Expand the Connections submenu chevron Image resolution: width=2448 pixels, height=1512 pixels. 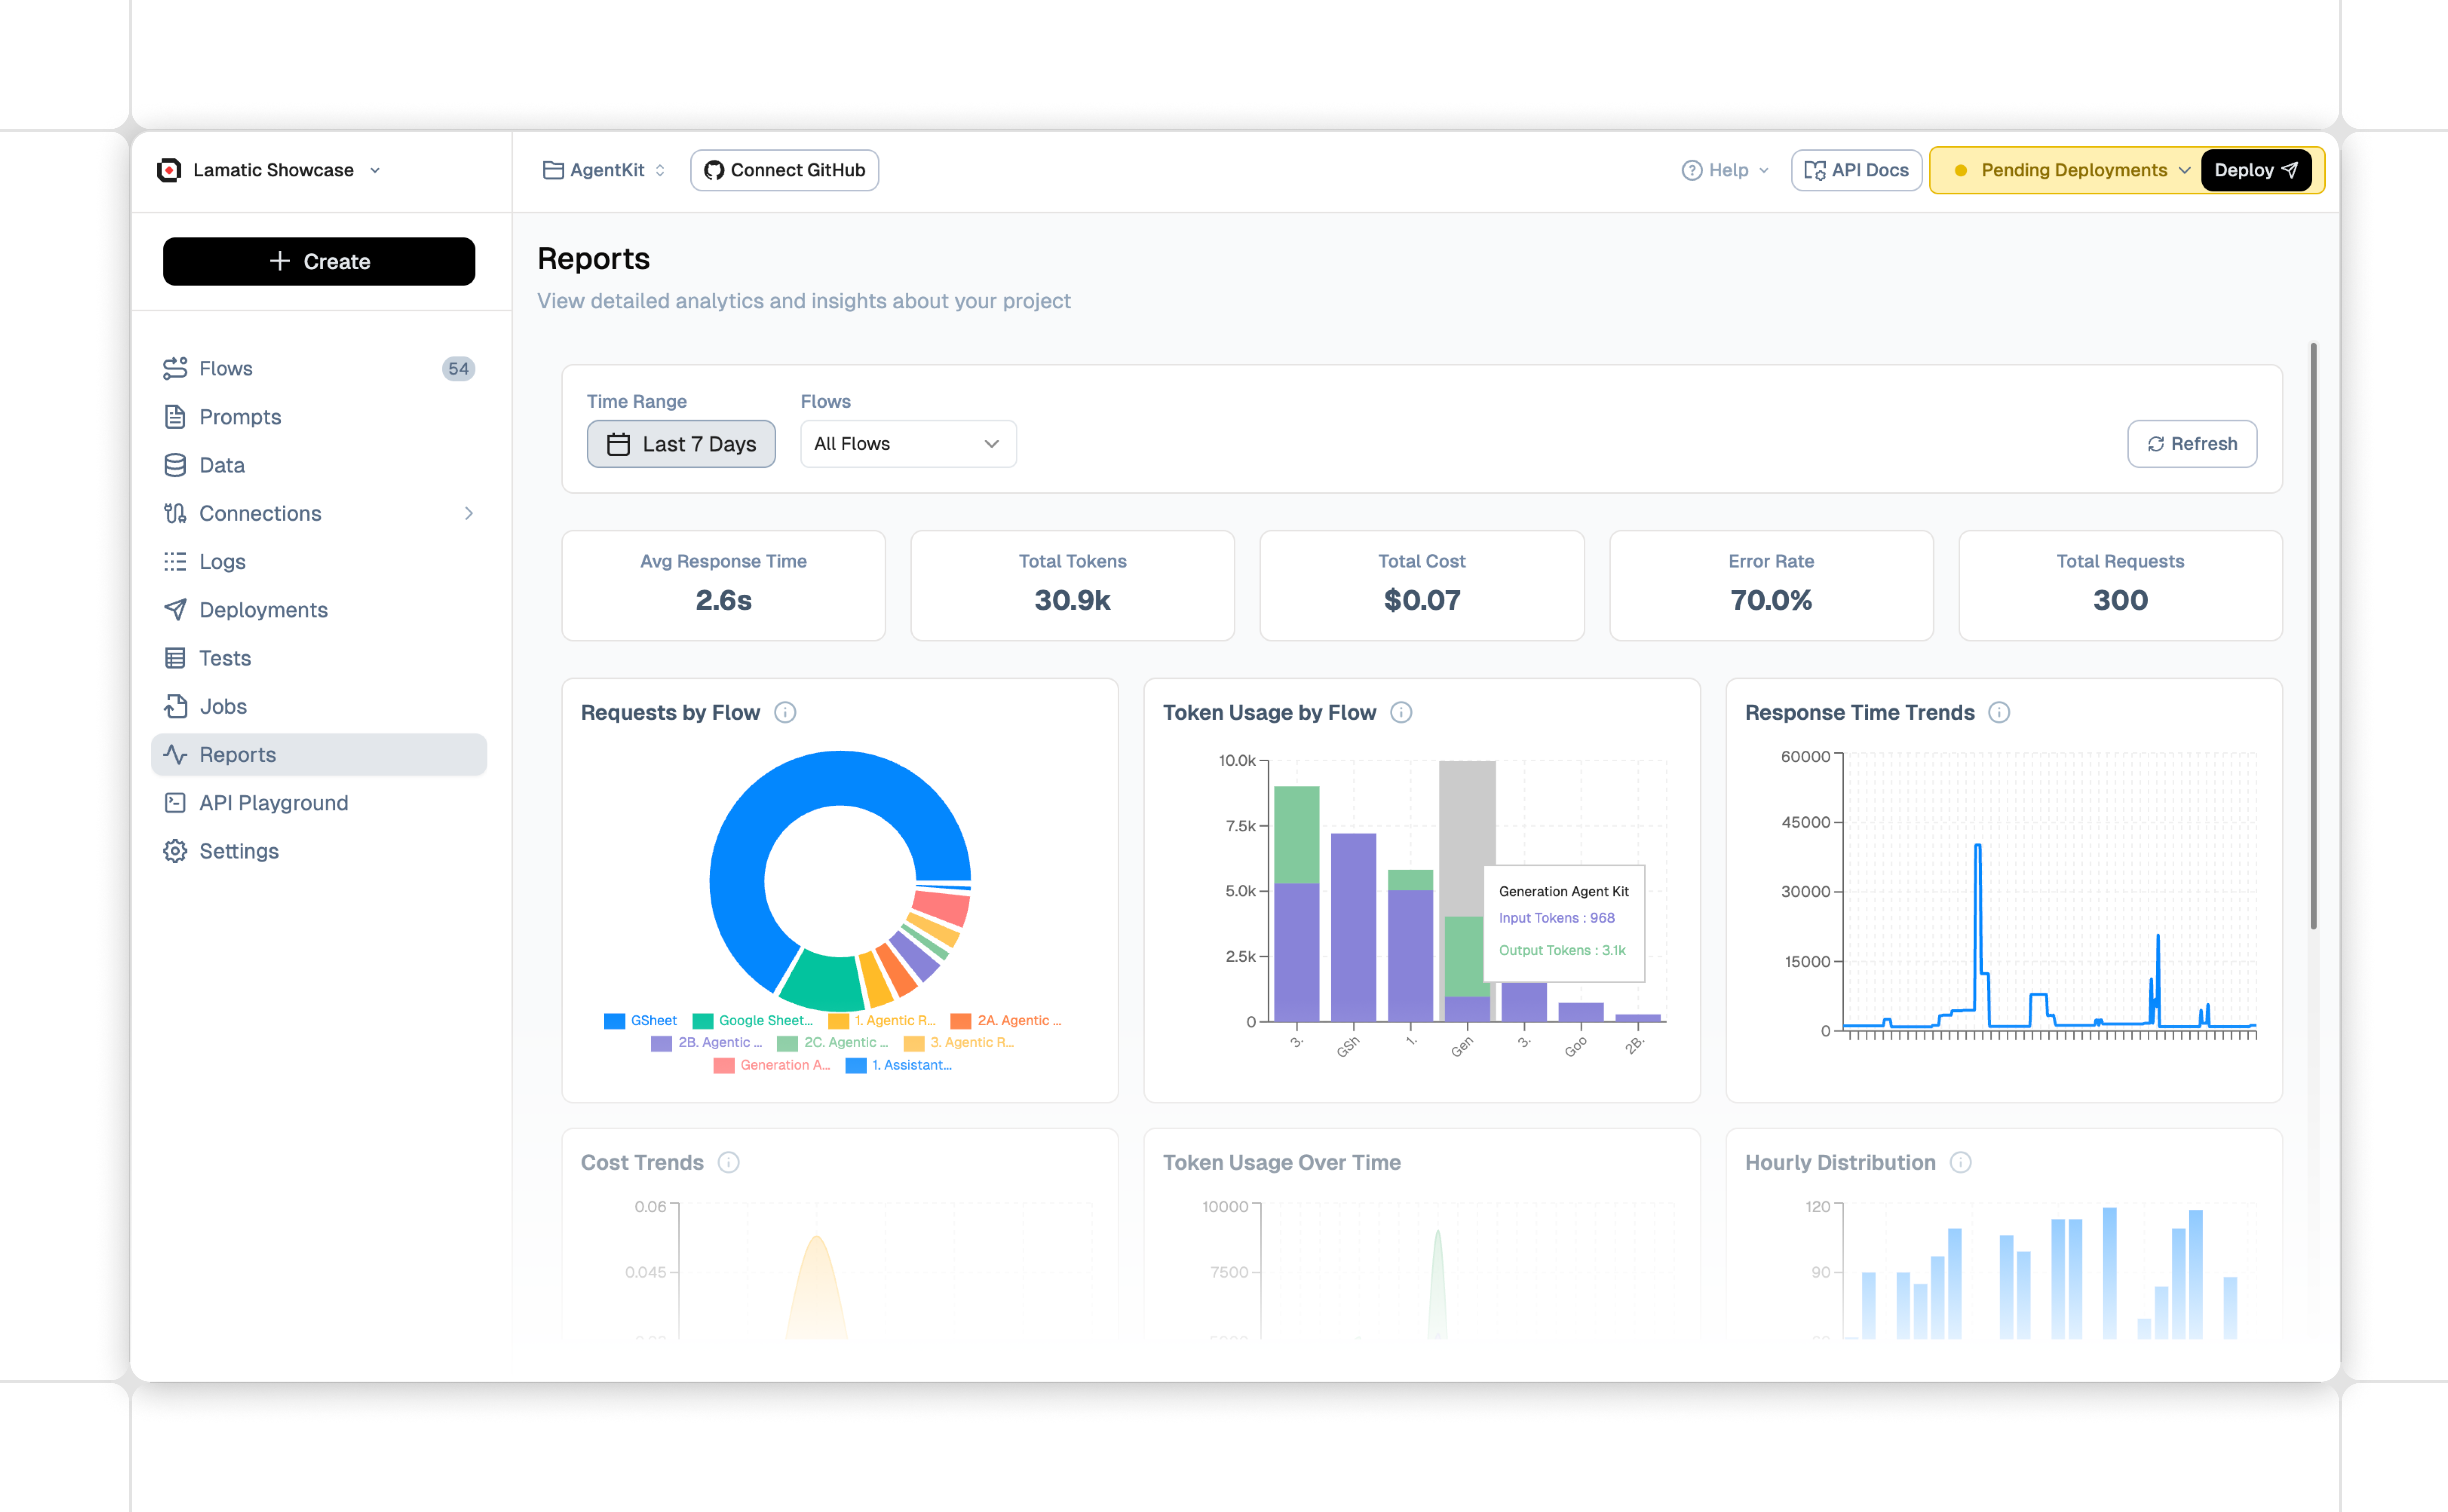pyautogui.click(x=468, y=513)
